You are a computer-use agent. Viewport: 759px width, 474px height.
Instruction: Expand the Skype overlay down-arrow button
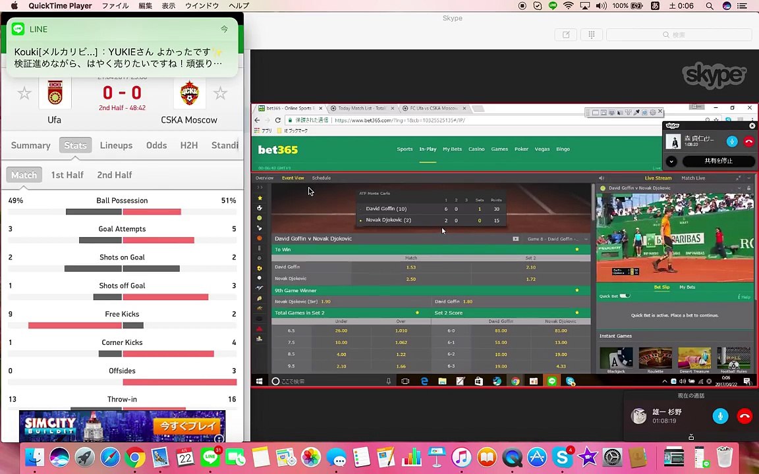click(671, 161)
